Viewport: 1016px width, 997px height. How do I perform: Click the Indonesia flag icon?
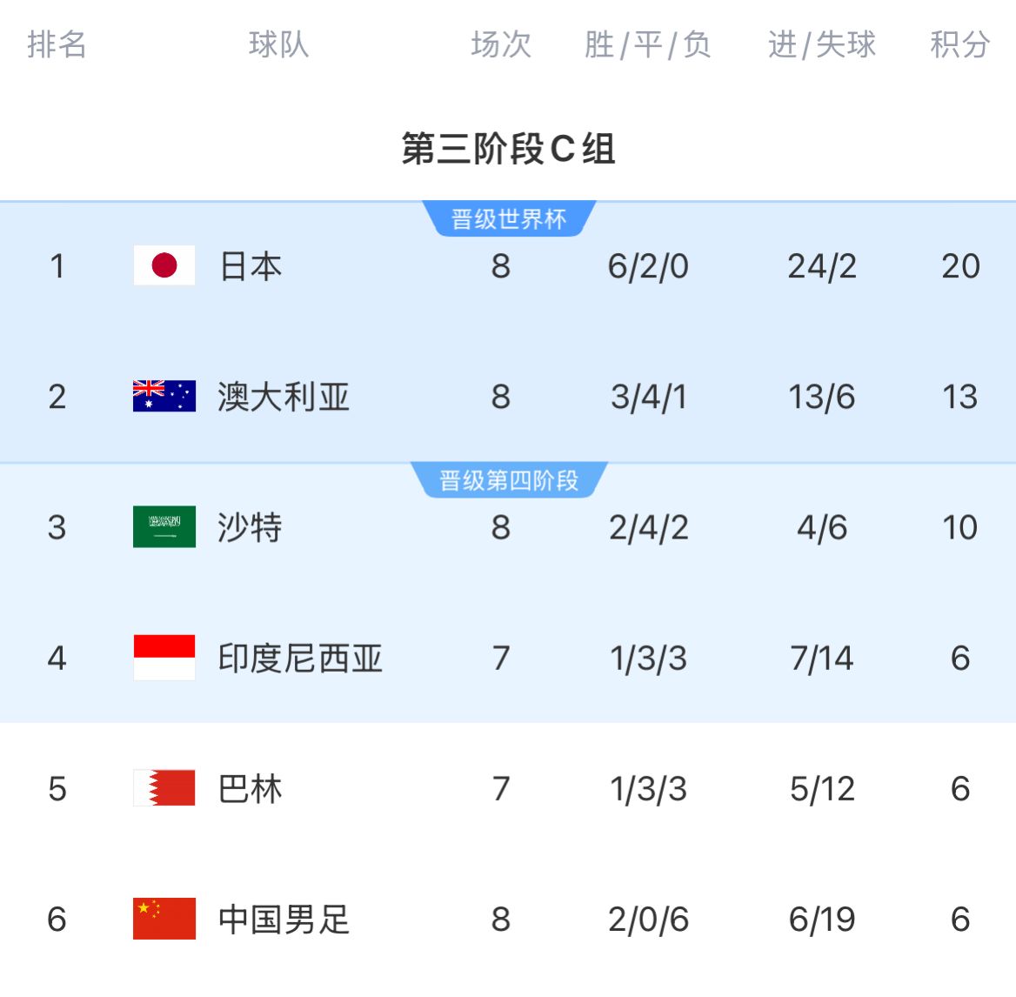[x=164, y=658]
